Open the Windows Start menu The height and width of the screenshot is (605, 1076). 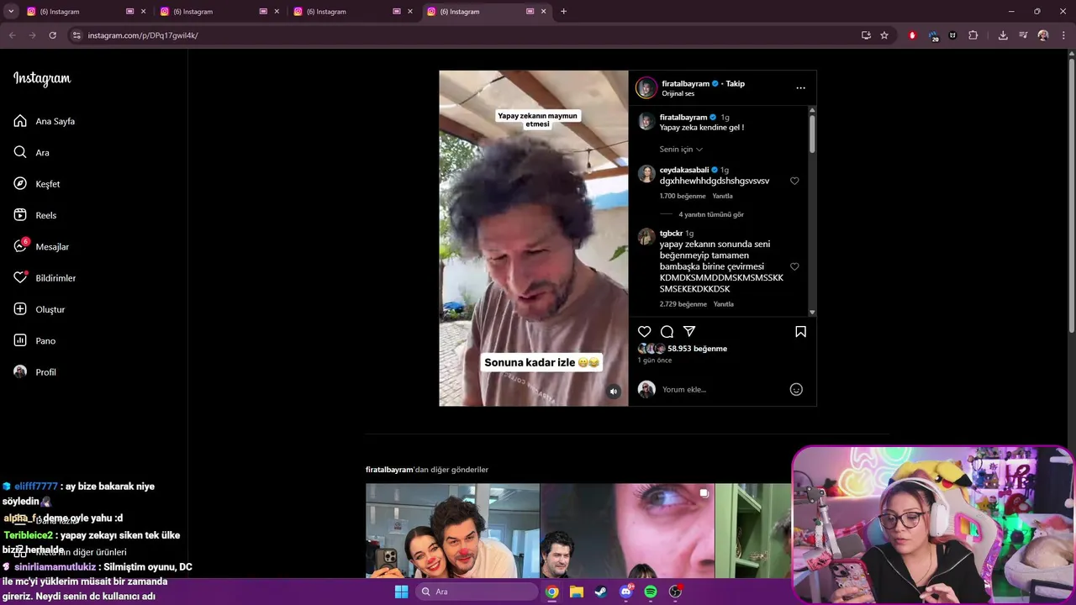[x=401, y=592]
